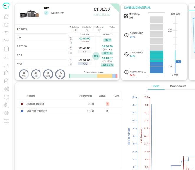Click the -44h 26' rhythm badge
The height and width of the screenshot is (170, 195).
coord(107,65)
